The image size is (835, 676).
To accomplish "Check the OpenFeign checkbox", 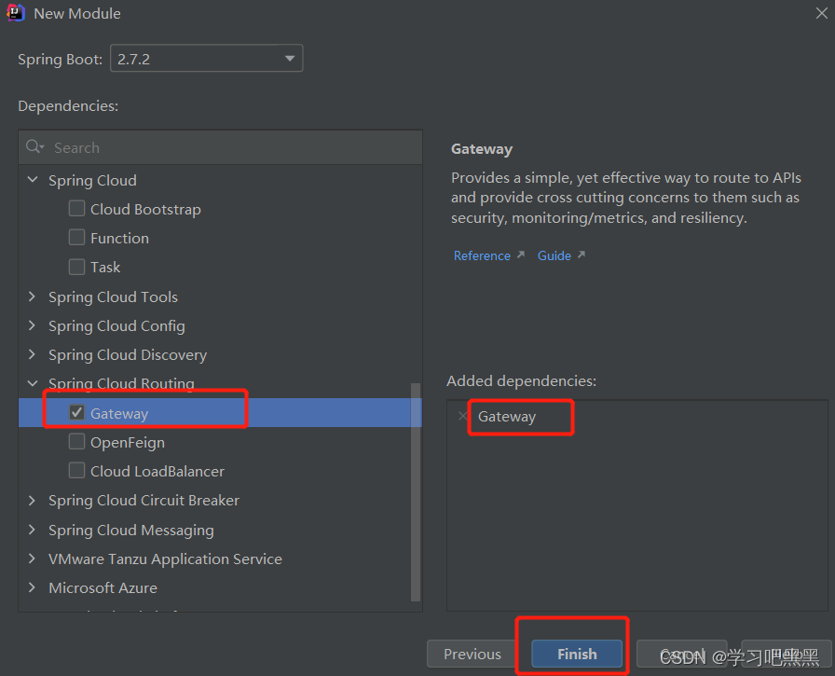I will pyautogui.click(x=76, y=442).
